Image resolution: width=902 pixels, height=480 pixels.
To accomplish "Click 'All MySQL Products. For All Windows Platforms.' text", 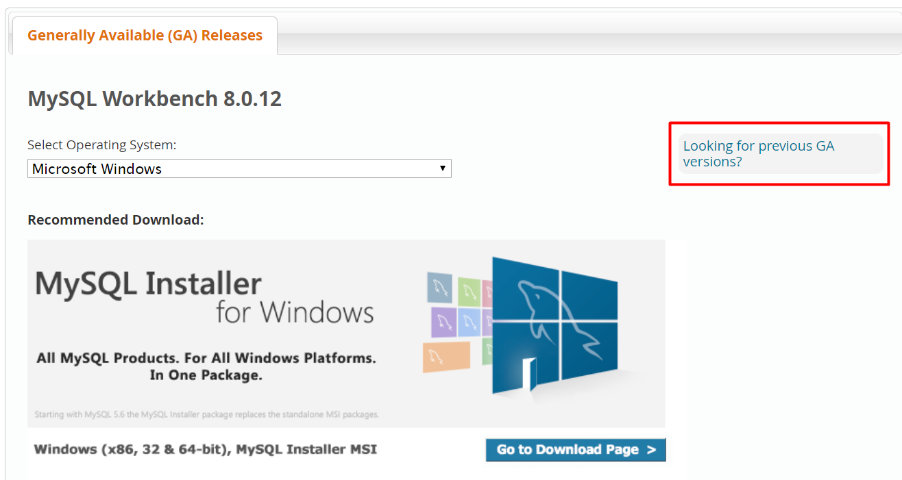I will coord(206,358).
